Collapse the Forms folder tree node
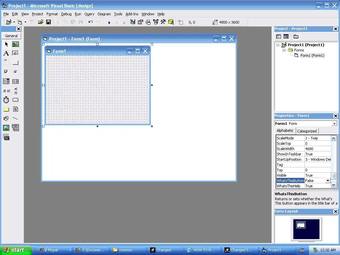This screenshot has width=340, height=255. [x=284, y=50]
